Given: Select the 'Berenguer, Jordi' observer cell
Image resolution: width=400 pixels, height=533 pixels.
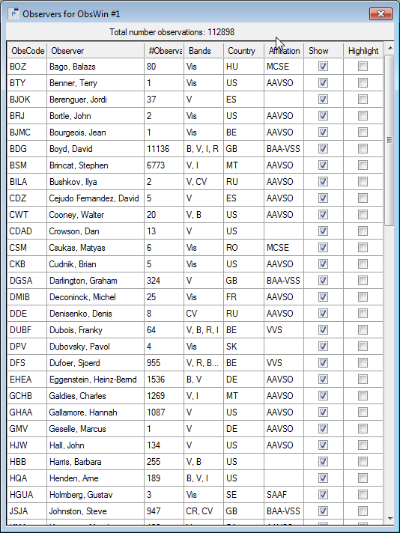Looking at the screenshot, I should coord(95,100).
